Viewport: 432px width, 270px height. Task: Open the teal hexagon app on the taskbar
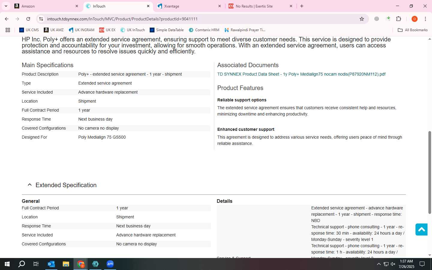pyautogui.click(x=95, y=264)
